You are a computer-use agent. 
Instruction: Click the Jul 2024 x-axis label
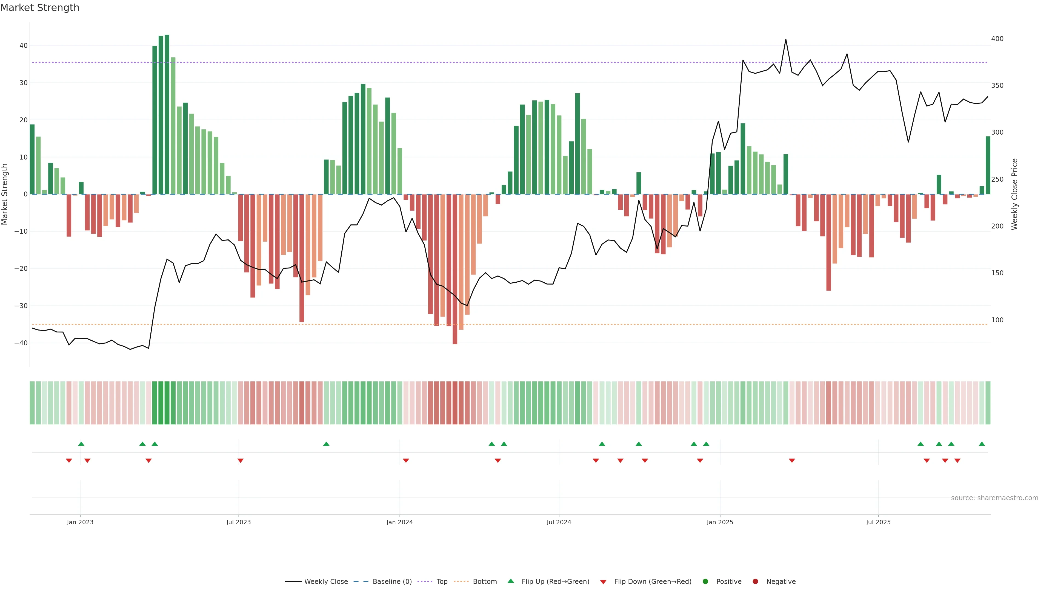[x=559, y=522]
